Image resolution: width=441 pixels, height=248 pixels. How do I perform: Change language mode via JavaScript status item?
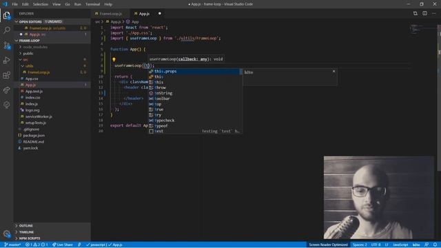(x=400, y=245)
